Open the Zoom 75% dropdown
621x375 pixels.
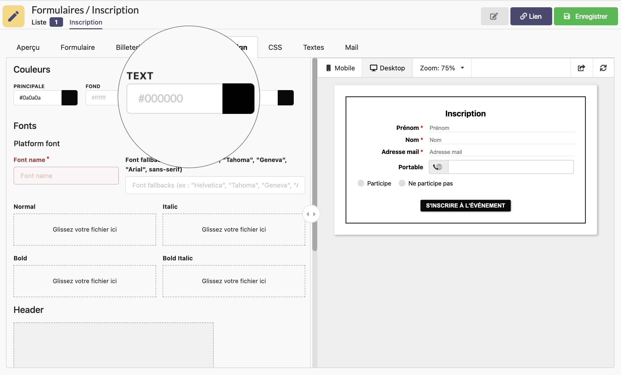[x=442, y=68]
